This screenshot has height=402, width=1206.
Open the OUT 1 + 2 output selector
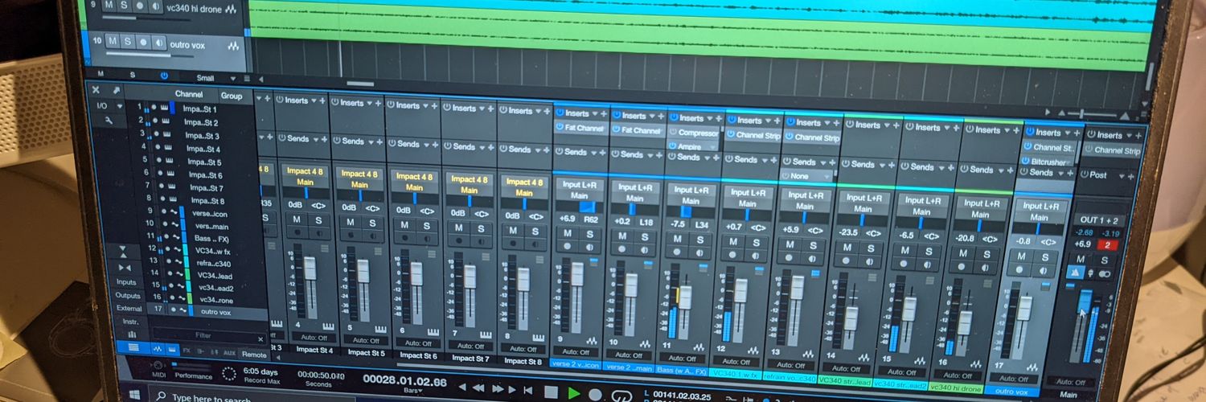(1099, 219)
